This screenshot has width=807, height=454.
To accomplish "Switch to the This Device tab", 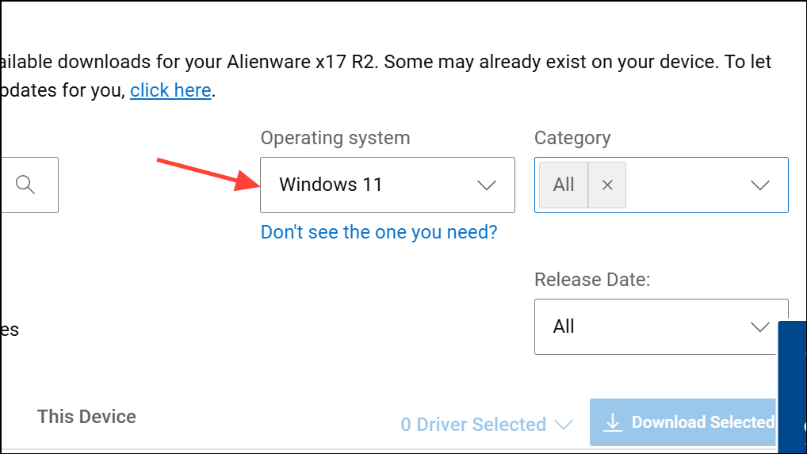I will (86, 417).
